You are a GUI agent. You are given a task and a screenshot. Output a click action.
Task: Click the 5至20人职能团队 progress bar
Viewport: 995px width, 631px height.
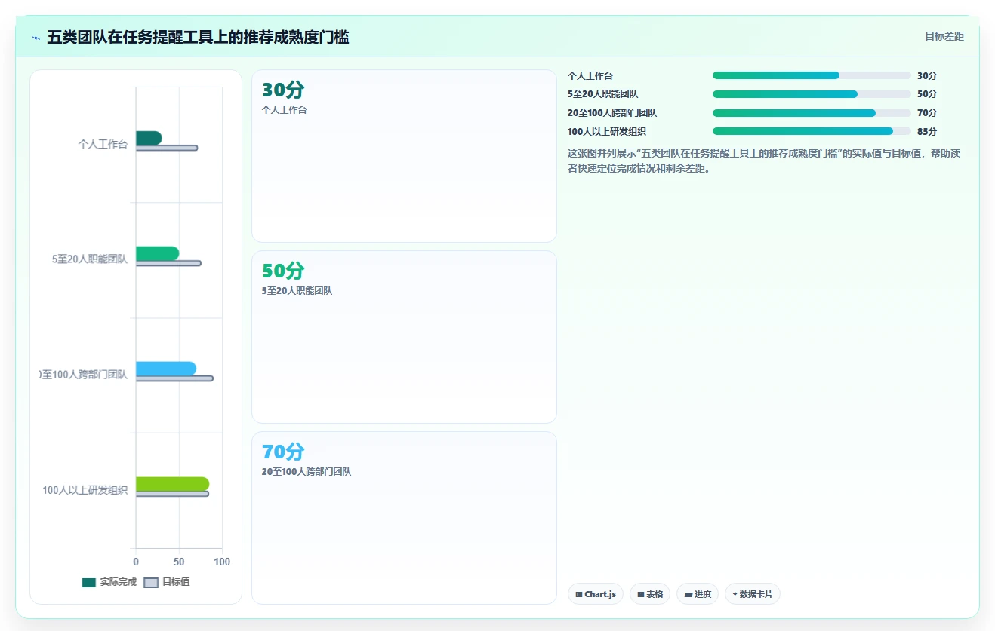pyautogui.click(x=812, y=94)
